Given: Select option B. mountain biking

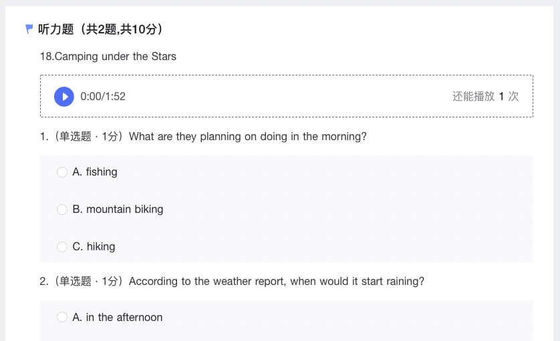Looking at the screenshot, I should [x=61, y=210].
